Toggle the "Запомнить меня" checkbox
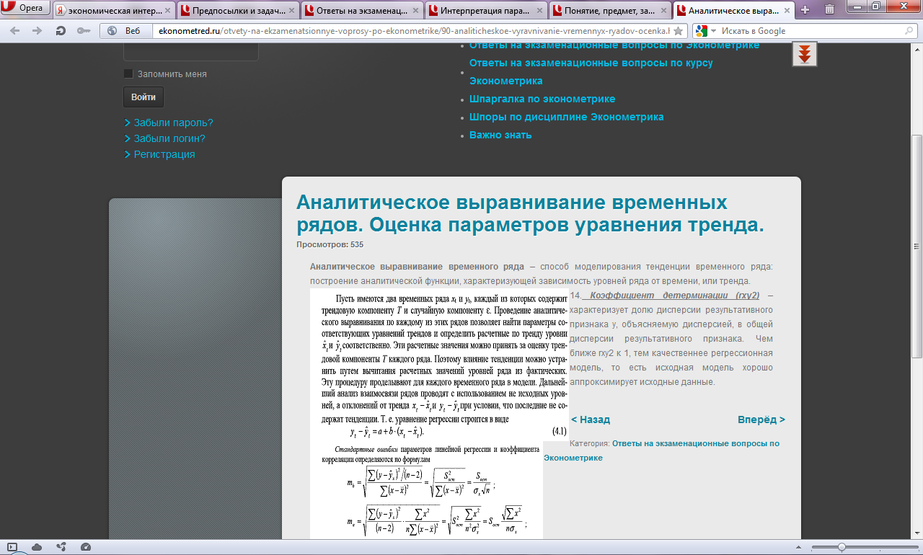Viewport: 923px width, 555px height. click(x=128, y=74)
